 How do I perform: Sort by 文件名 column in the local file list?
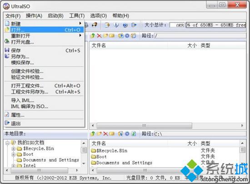point(129,143)
